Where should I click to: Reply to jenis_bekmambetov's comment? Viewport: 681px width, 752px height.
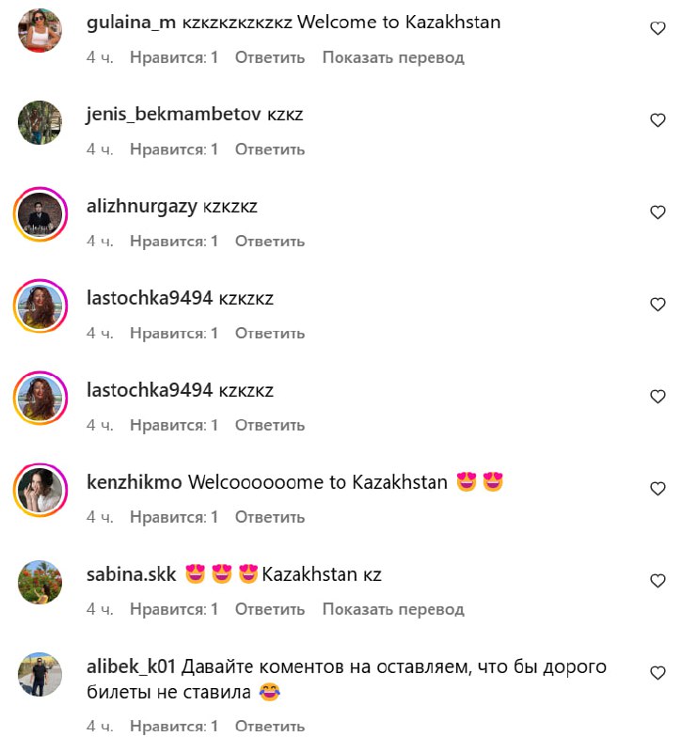[270, 149]
